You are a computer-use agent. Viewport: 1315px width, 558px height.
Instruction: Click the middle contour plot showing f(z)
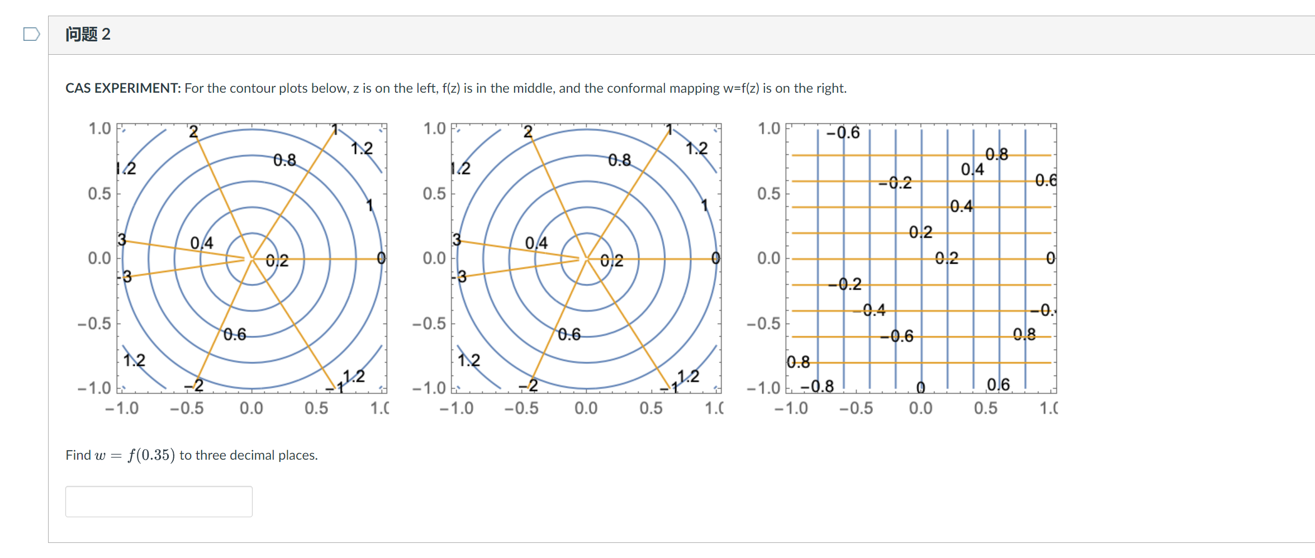pos(587,259)
